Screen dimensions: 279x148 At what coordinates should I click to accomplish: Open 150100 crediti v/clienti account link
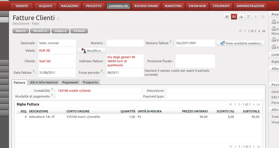click(74, 91)
